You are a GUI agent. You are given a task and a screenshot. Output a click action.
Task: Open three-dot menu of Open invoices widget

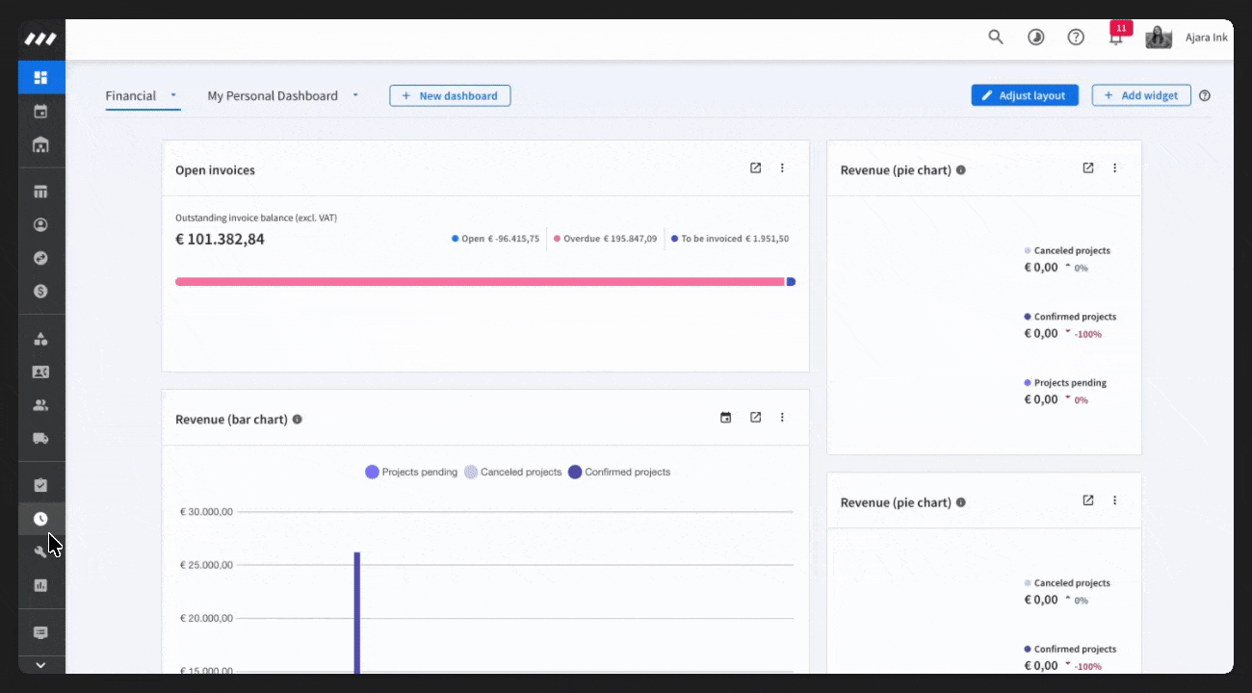tap(782, 167)
